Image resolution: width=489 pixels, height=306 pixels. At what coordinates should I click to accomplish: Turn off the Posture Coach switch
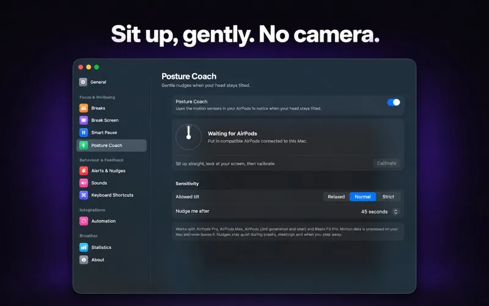click(393, 102)
